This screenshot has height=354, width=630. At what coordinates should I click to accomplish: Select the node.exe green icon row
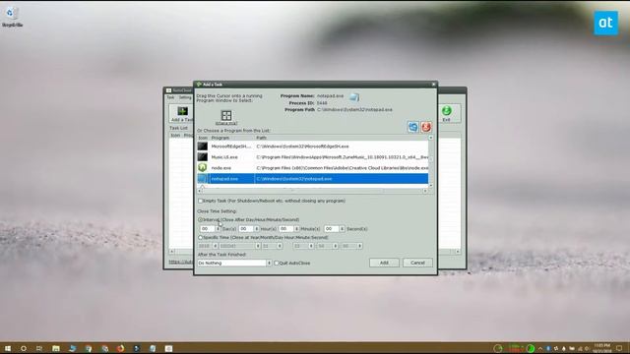203,168
